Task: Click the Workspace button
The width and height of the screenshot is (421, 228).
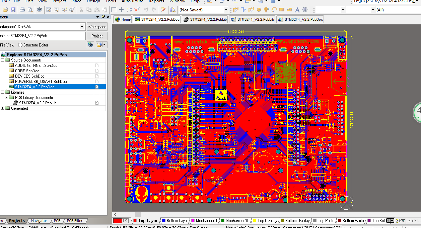Action: tap(97, 27)
